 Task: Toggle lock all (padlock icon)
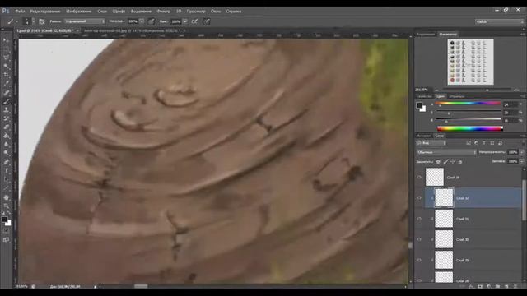[x=460, y=162]
